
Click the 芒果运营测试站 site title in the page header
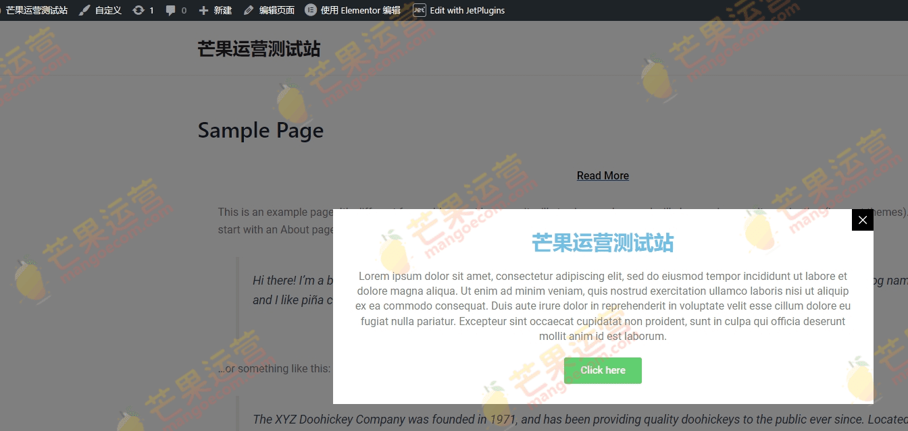[259, 49]
